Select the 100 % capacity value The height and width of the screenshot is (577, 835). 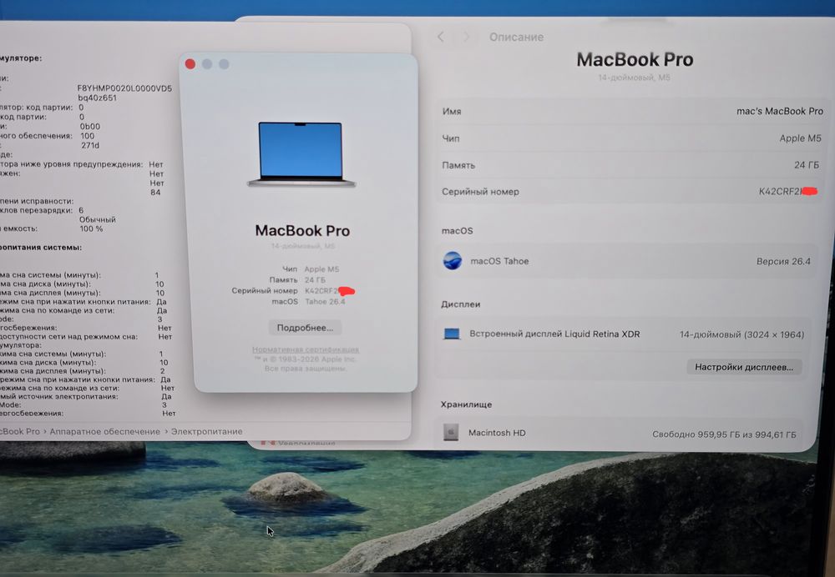(91, 228)
